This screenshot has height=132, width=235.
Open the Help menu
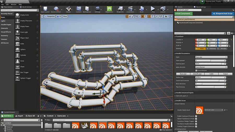[x=20, y=4]
